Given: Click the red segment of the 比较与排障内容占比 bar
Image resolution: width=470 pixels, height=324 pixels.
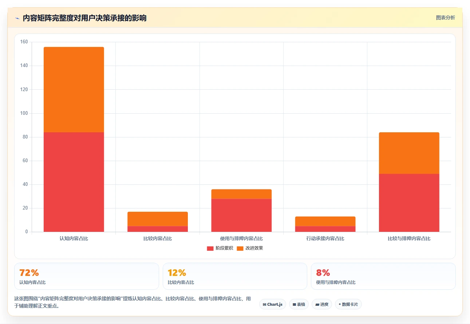Looking at the screenshot, I should pos(409,203).
